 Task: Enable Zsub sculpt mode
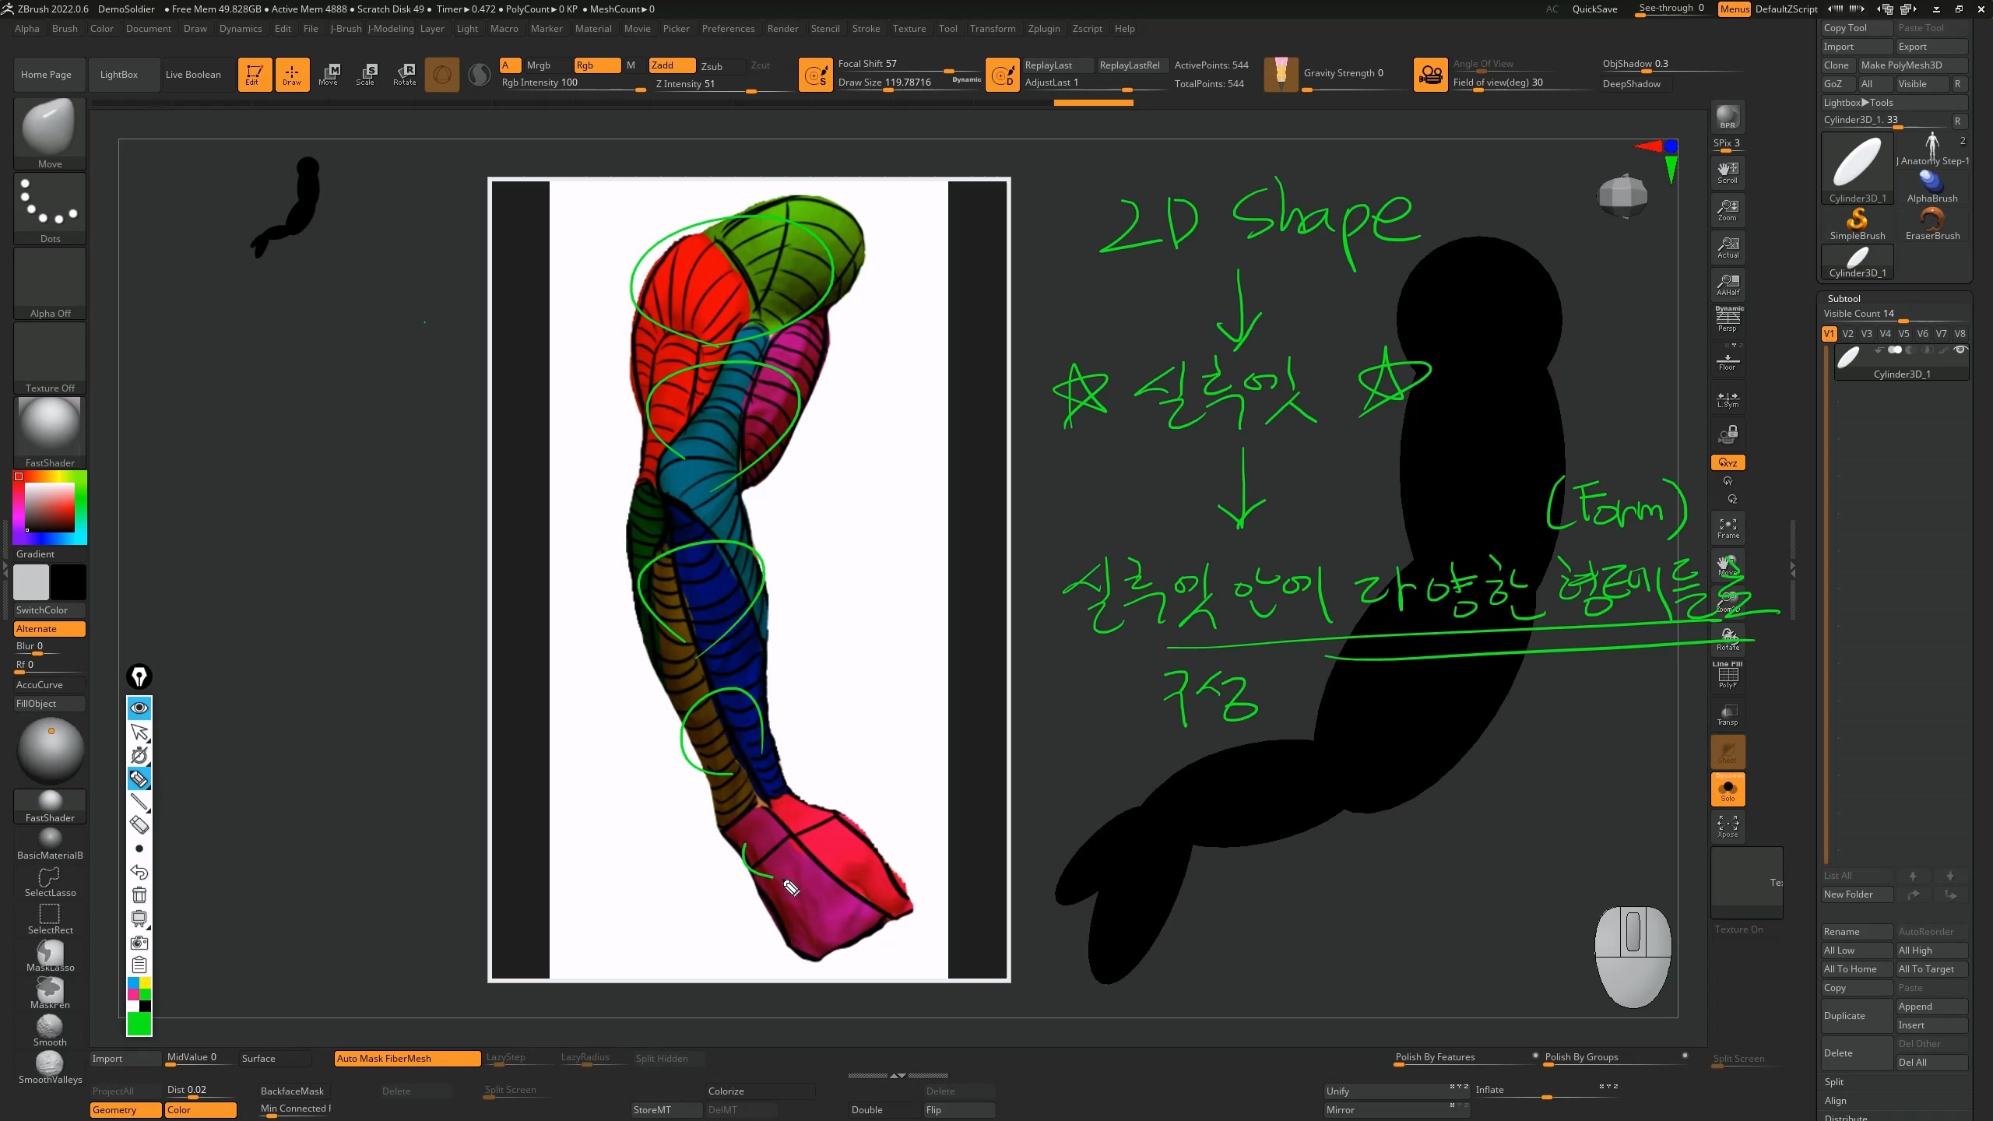pos(712,66)
